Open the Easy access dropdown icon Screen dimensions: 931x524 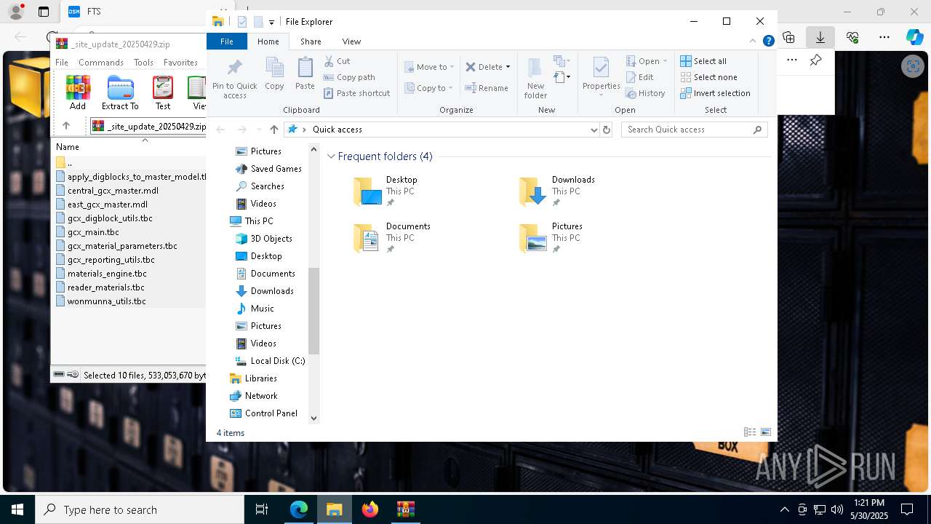[x=561, y=76]
